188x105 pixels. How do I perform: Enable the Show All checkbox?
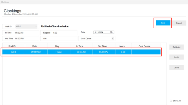tap(171, 101)
